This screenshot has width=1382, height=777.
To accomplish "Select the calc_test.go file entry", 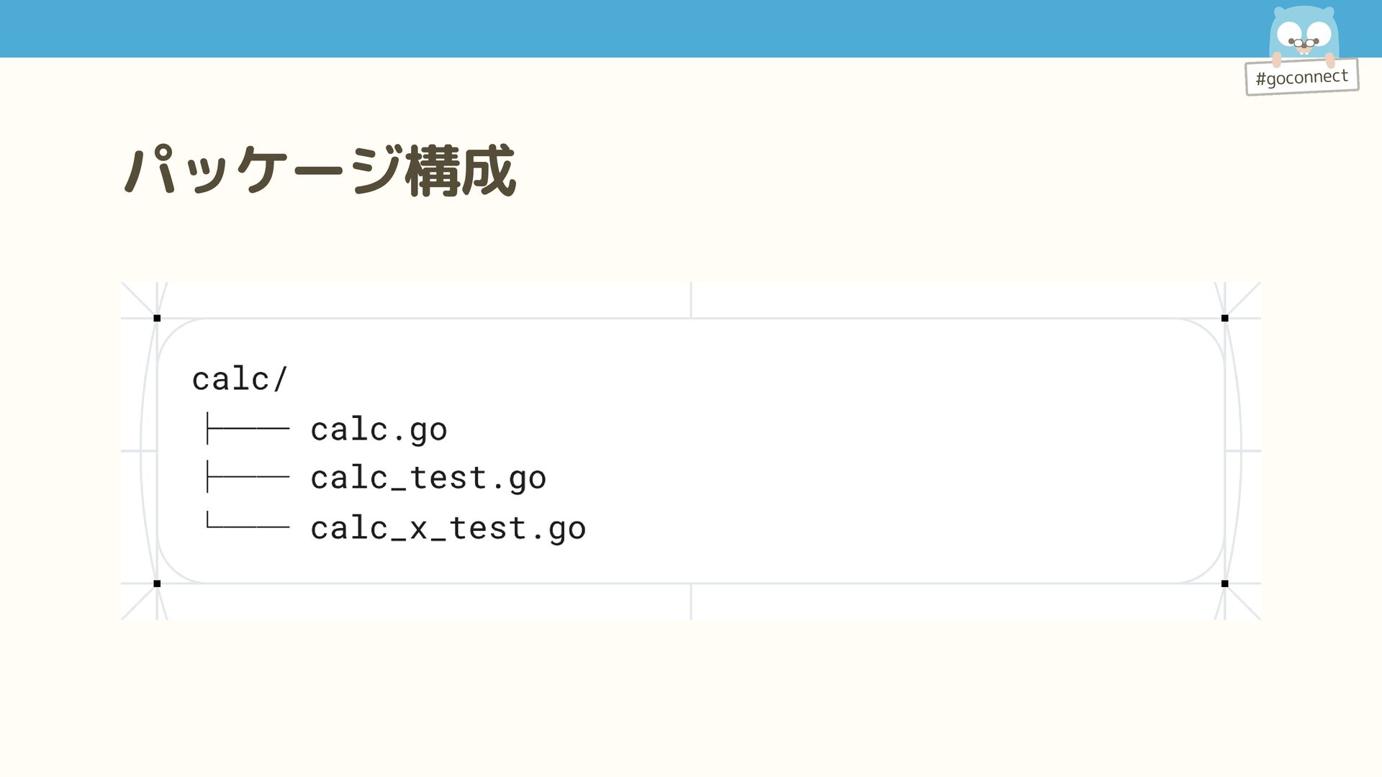I will click(428, 478).
